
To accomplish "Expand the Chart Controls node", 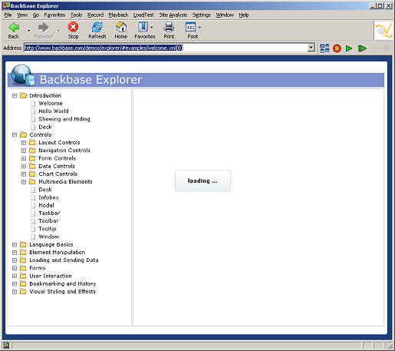I will (24, 174).
